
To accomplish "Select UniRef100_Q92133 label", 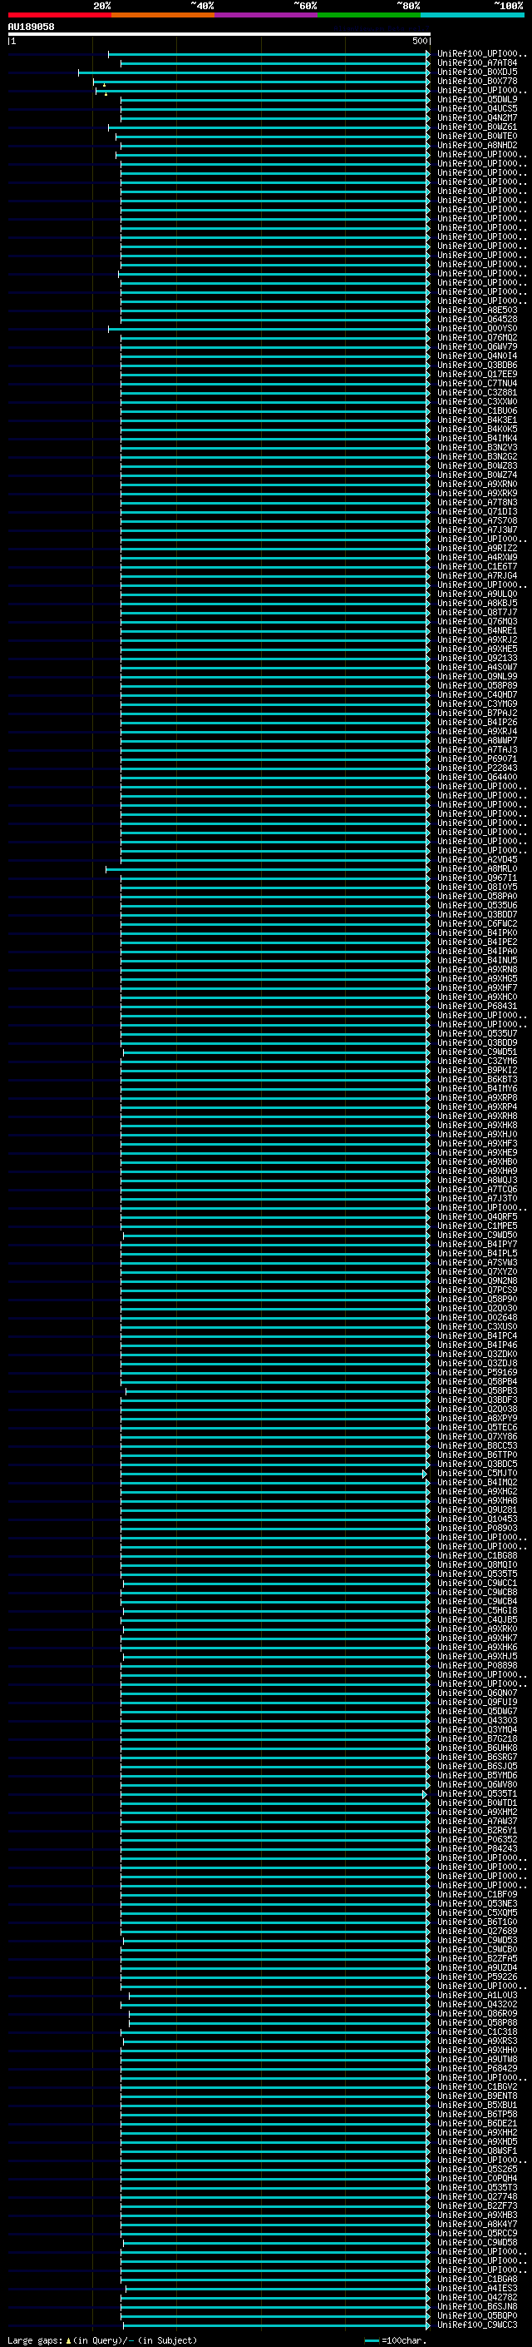I will coord(477,658).
